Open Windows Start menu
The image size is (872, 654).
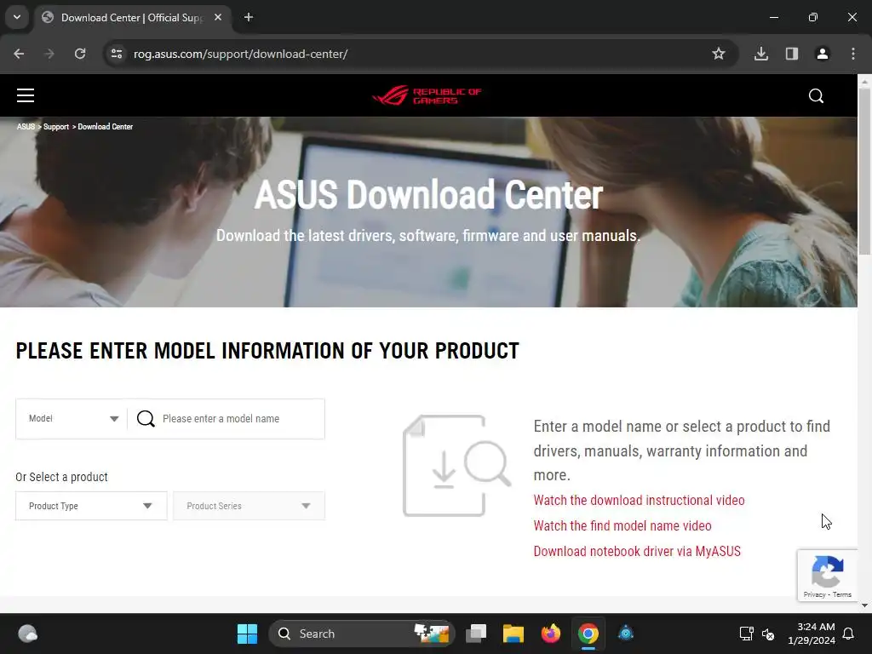click(x=247, y=634)
